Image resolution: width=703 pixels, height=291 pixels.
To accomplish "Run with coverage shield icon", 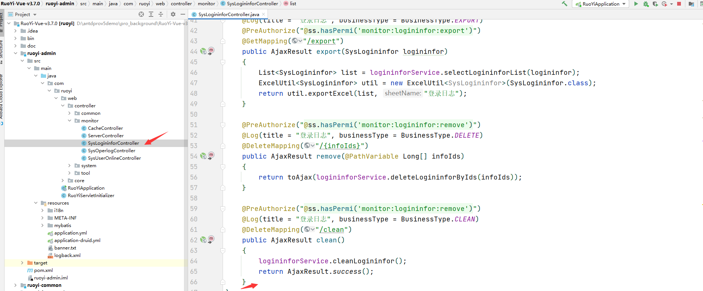I will click(x=655, y=4).
